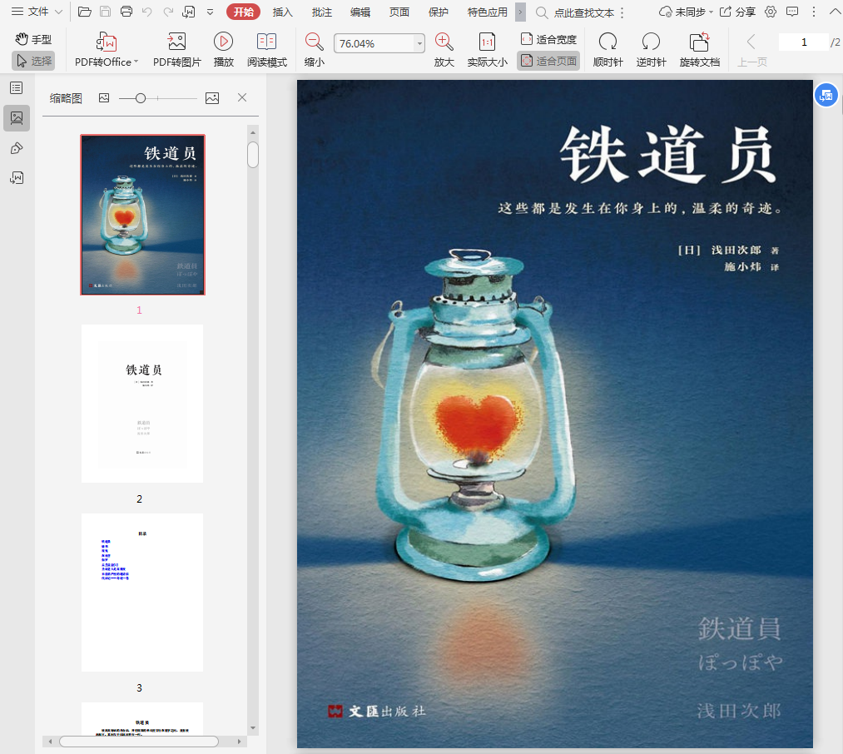Image resolution: width=843 pixels, height=754 pixels.
Task: Click the horizontal scroll right arrow
Action: pyautogui.click(x=239, y=742)
